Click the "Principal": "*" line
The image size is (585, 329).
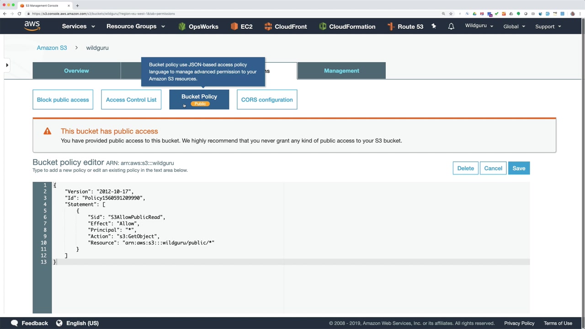coord(112,230)
